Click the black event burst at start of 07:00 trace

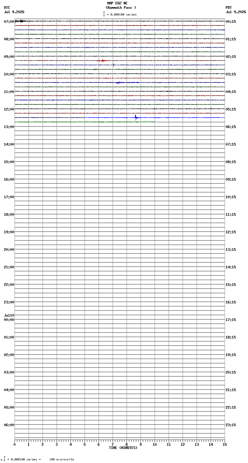[21, 21]
